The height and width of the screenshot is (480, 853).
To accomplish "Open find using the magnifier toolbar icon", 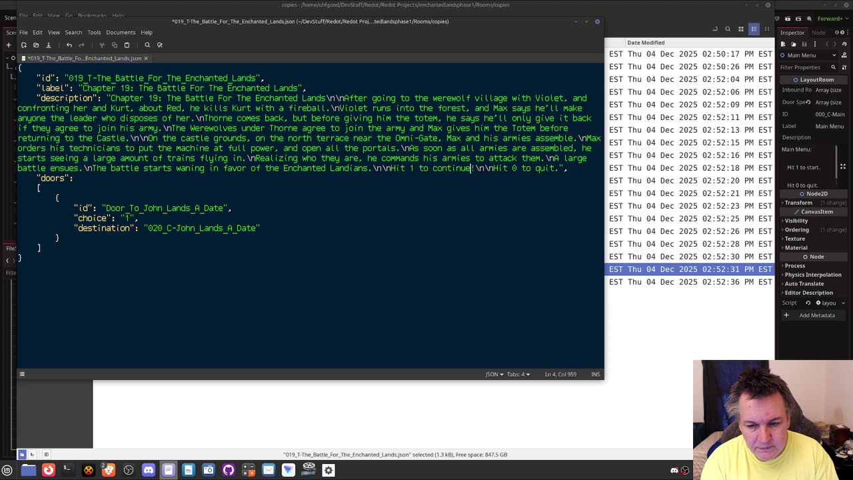I will pyautogui.click(x=147, y=45).
